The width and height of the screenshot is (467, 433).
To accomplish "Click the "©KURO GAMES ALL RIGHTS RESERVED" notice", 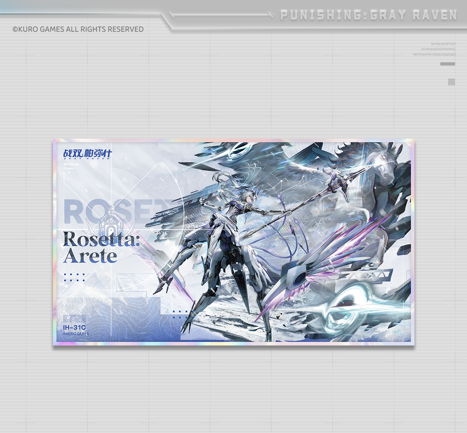I will click(x=78, y=29).
